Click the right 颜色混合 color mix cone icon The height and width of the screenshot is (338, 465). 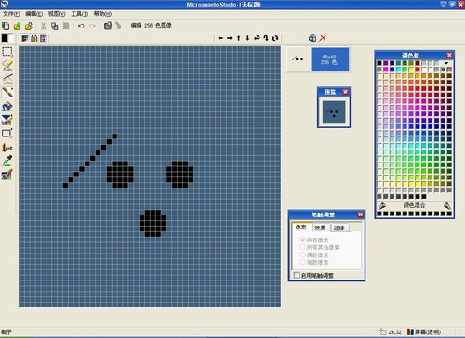tap(447, 205)
